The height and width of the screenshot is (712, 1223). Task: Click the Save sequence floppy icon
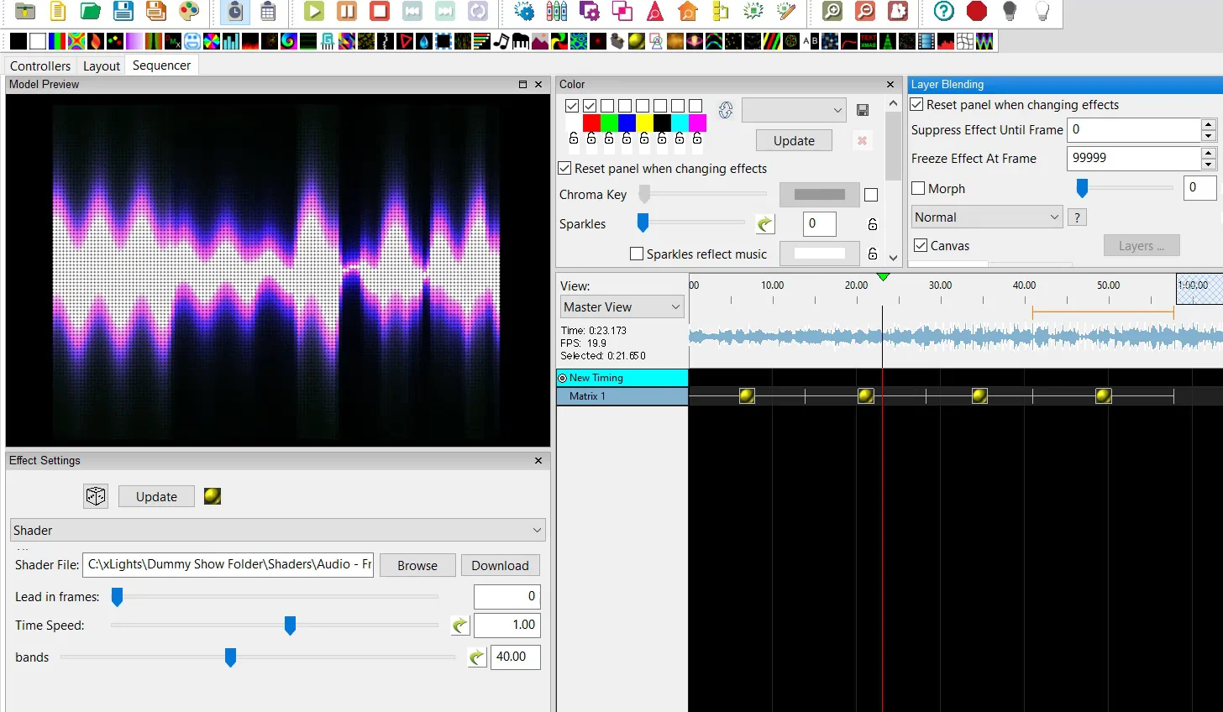click(x=123, y=12)
